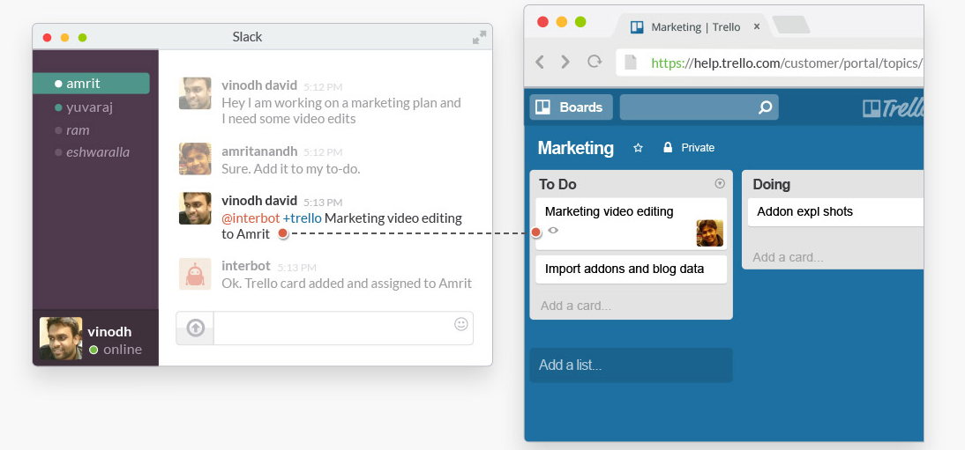Open a new browser tab

pyautogui.click(x=791, y=26)
